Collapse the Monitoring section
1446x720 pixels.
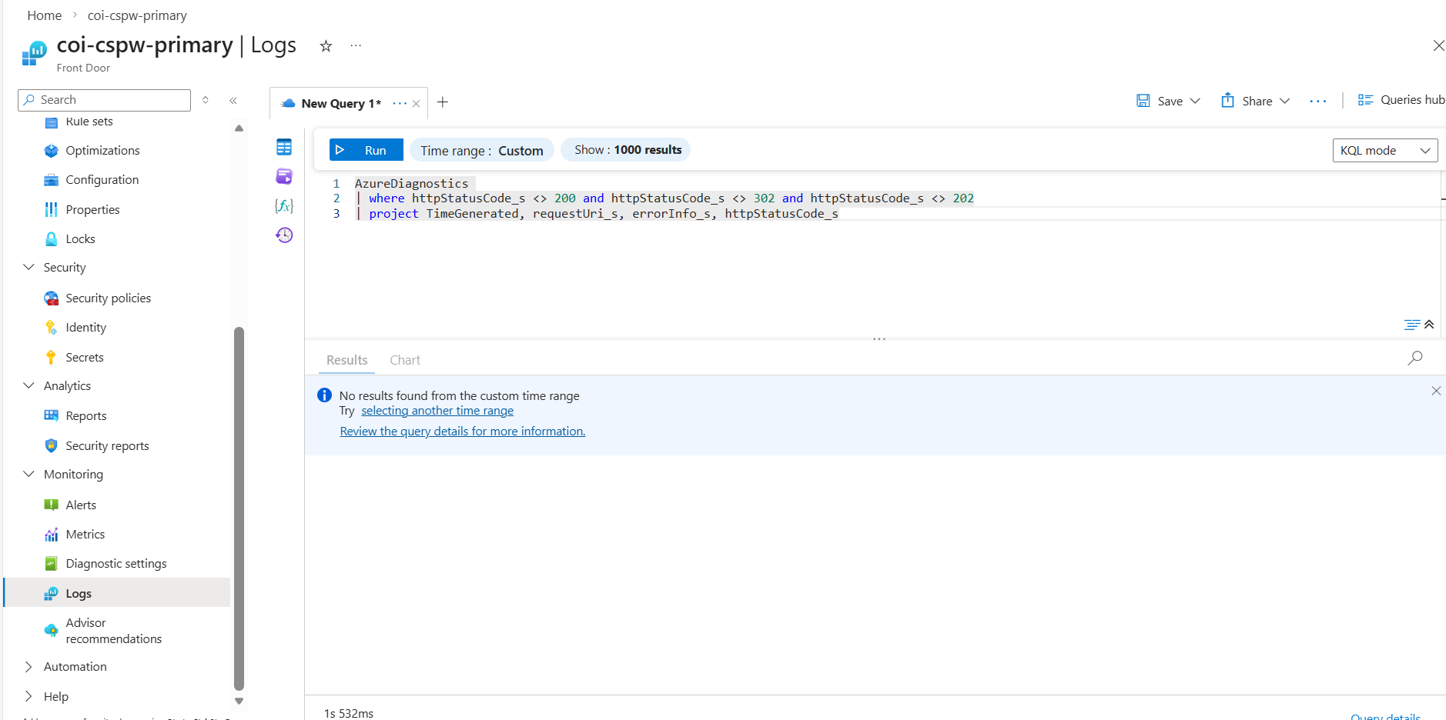tap(29, 474)
